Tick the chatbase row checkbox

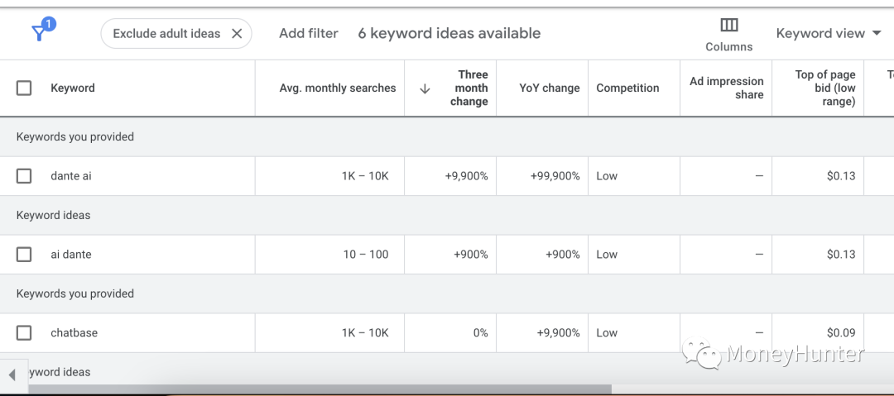click(24, 332)
